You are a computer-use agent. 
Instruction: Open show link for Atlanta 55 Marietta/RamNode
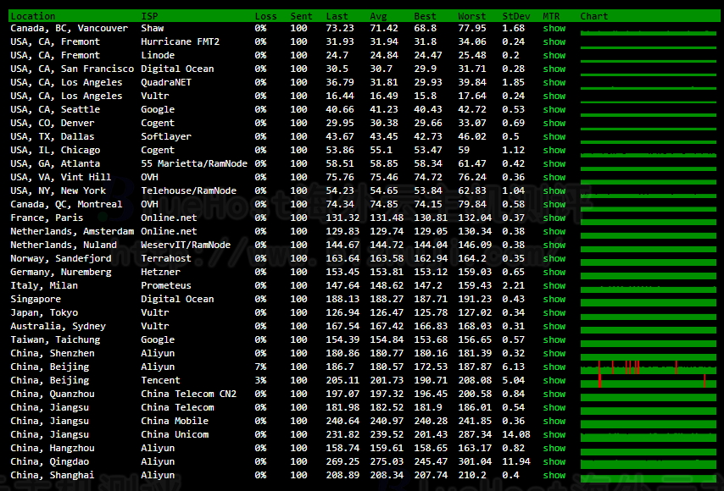554,163
